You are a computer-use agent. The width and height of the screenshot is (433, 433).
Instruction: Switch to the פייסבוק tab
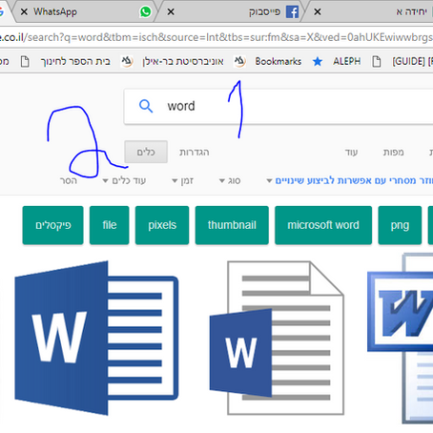point(231,12)
